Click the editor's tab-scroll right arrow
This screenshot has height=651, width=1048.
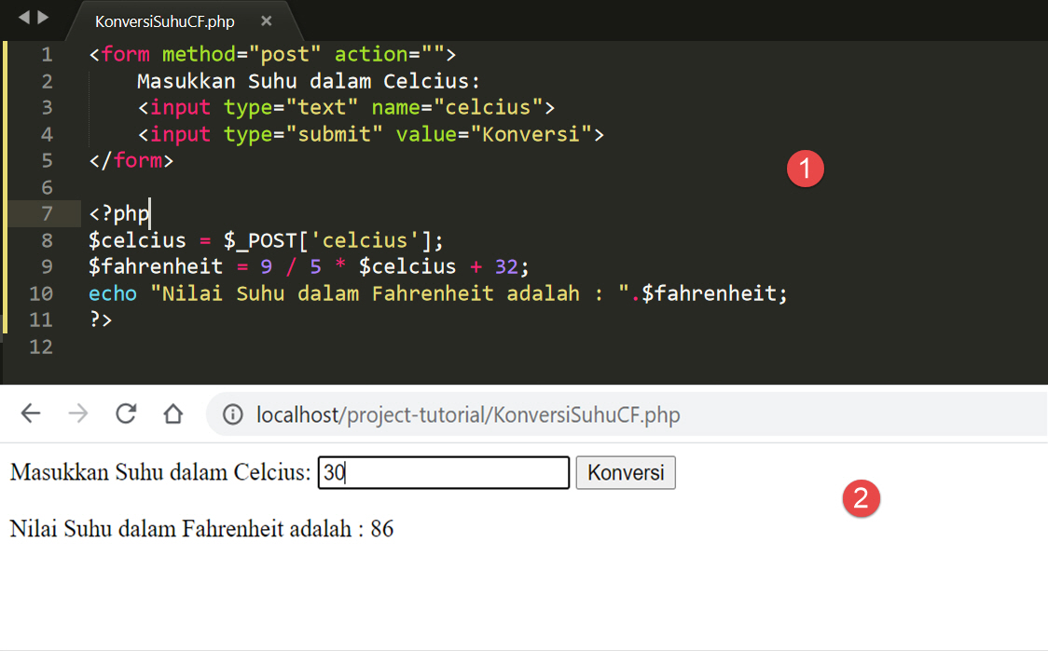43,18
